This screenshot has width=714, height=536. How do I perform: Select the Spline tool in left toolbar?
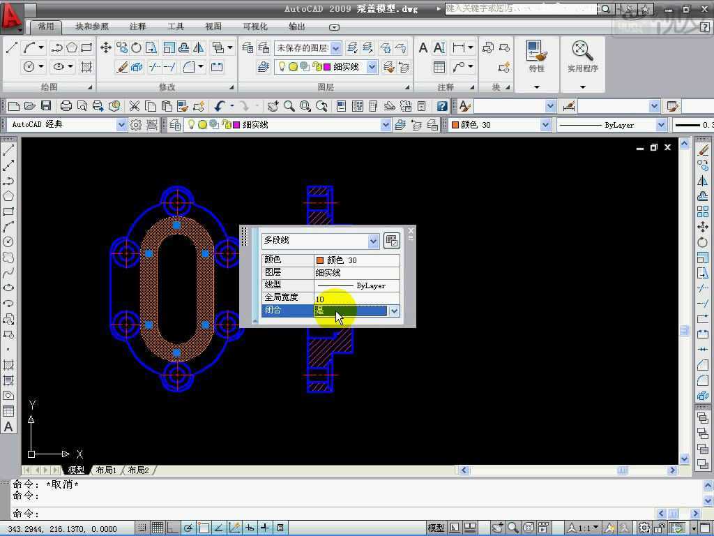click(8, 273)
